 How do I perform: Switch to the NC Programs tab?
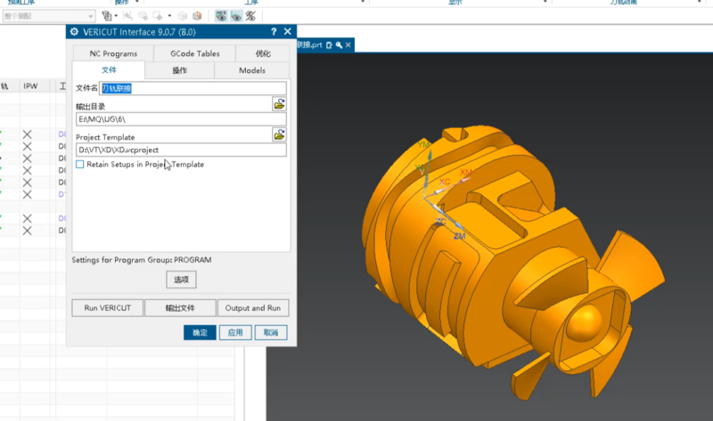tap(113, 53)
